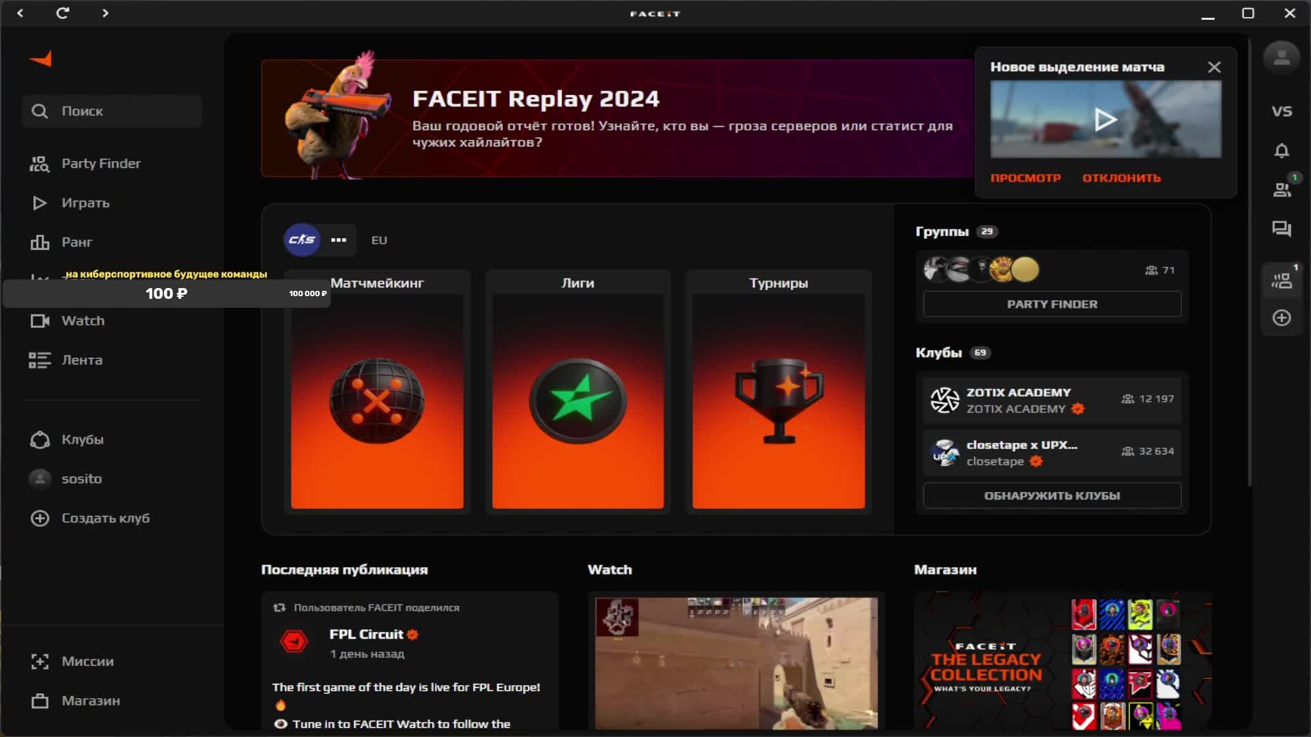This screenshot has height=737, width=1311.
Task: Play the match highlight video
Action: click(1105, 120)
